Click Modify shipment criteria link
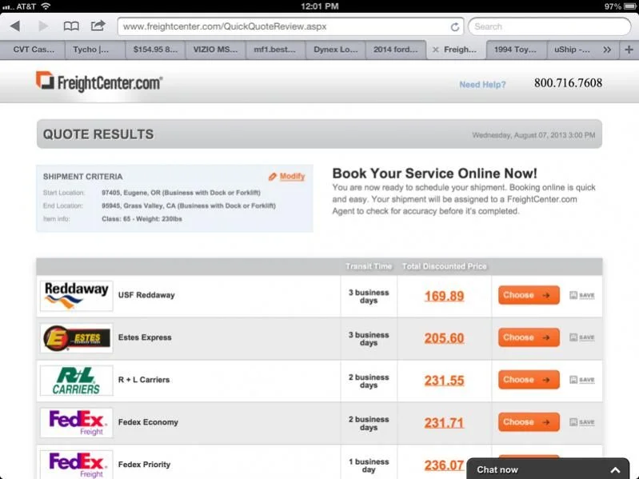 pyautogui.click(x=286, y=177)
